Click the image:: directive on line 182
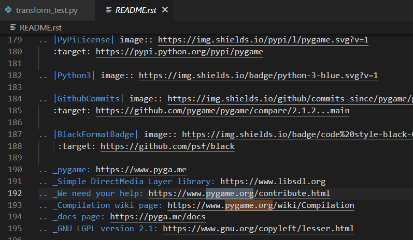The width and height of the screenshot is (413, 240). click(x=117, y=76)
